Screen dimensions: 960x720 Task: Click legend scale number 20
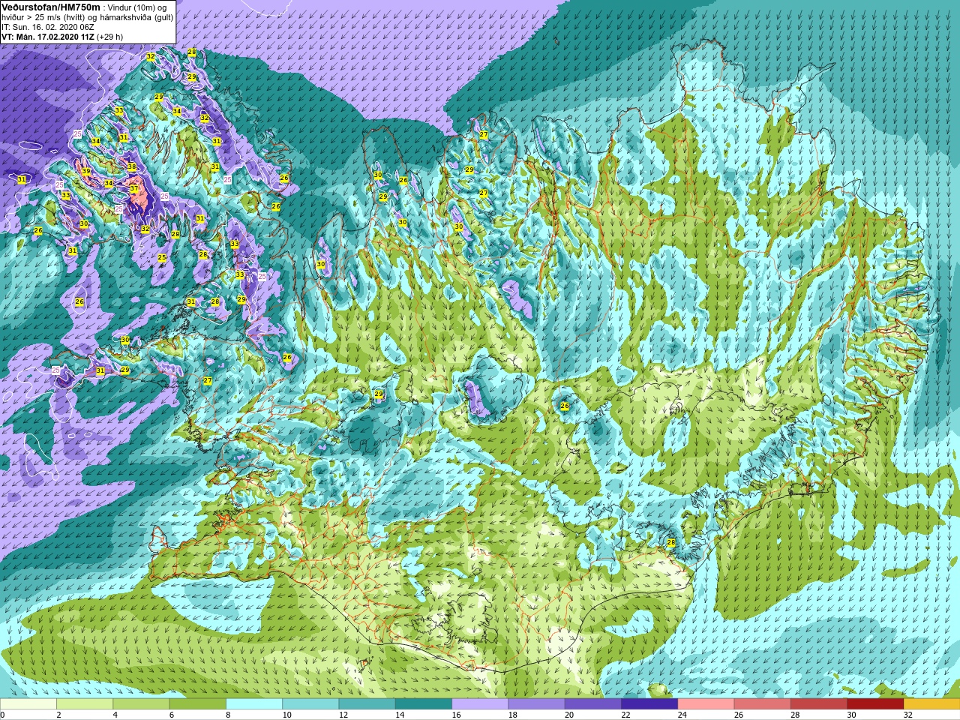click(x=569, y=715)
